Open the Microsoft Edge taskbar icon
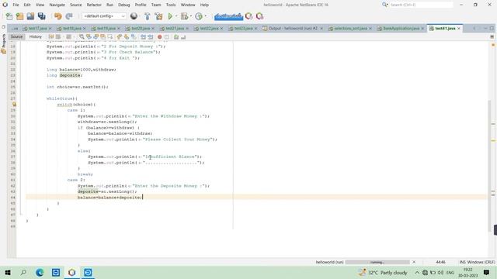Image resolution: width=497 pixels, height=279 pixels. [40, 272]
